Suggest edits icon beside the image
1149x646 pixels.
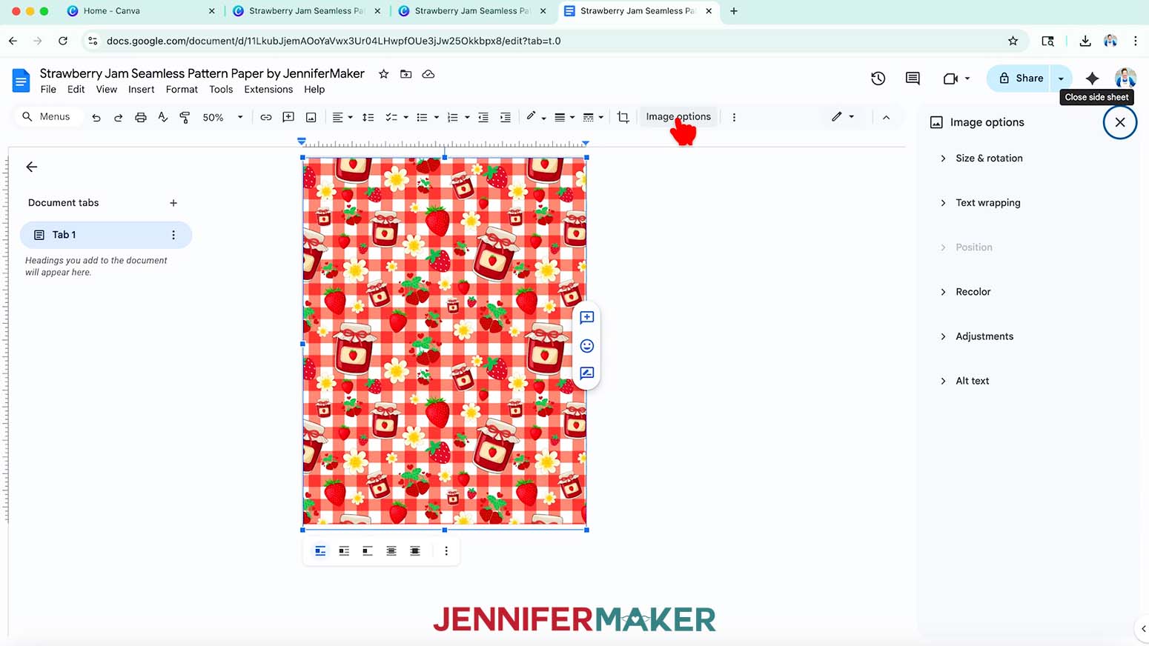586,373
